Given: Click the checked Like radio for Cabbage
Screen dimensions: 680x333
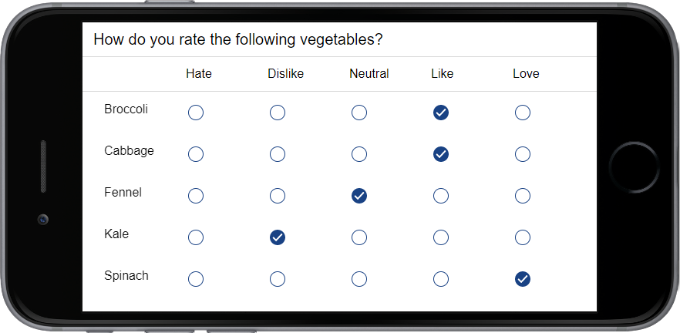Looking at the screenshot, I should coord(441,154).
